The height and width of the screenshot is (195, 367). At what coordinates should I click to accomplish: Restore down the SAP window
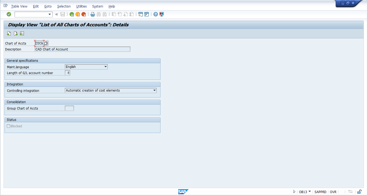[348, 3]
